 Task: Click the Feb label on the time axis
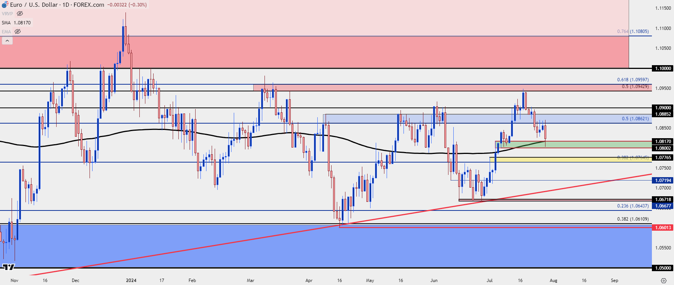coord(192,281)
